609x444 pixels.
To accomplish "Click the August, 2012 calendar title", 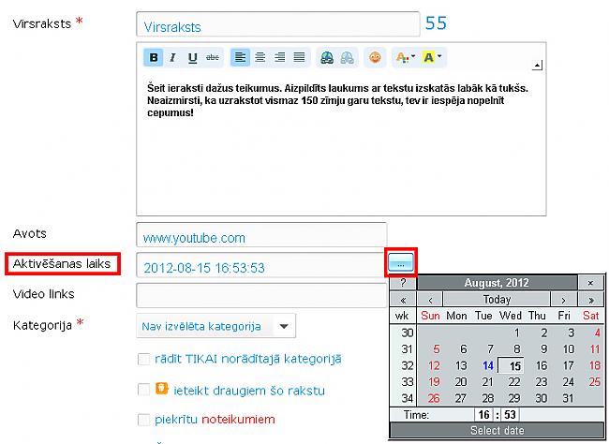I will click(x=497, y=282).
